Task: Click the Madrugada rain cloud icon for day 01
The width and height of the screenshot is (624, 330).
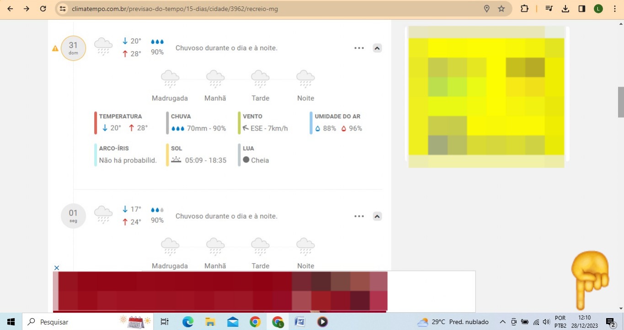Action: (x=170, y=247)
